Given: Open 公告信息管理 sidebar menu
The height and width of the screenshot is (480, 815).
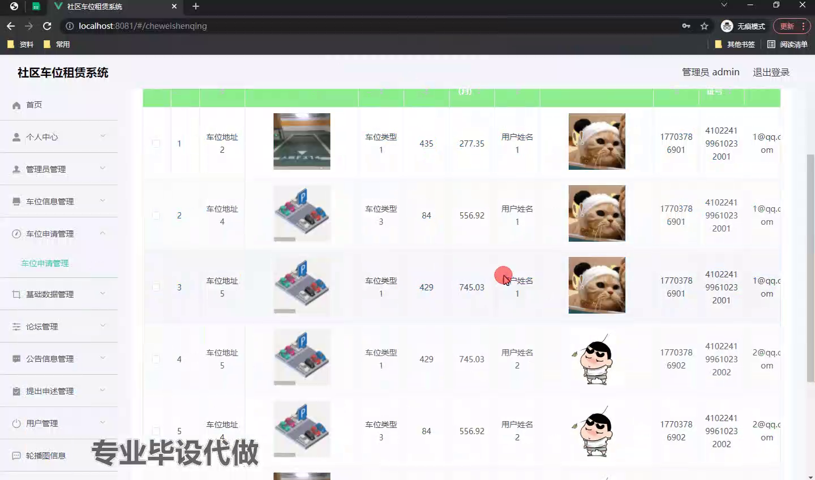Looking at the screenshot, I should click(59, 359).
